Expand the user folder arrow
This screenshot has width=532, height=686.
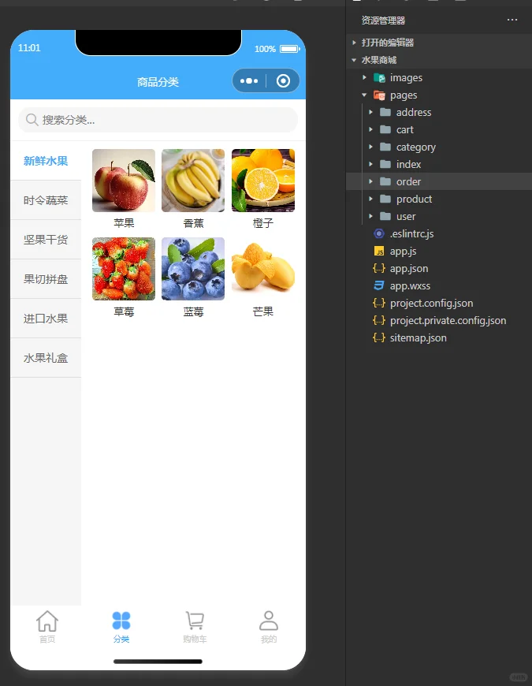coord(370,216)
